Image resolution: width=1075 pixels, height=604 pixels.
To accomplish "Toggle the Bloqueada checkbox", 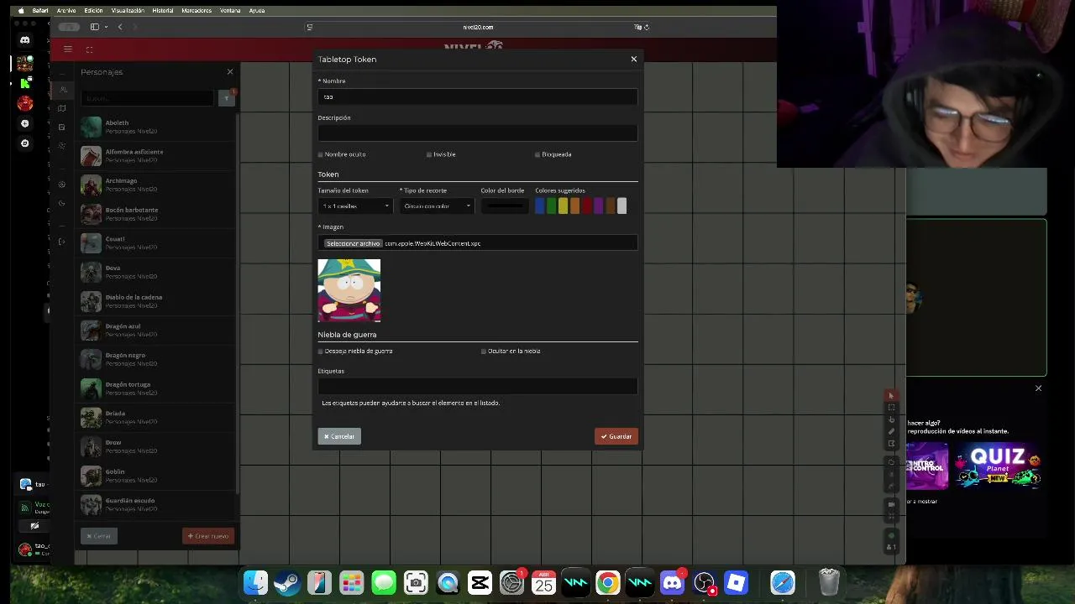I will [x=537, y=154].
